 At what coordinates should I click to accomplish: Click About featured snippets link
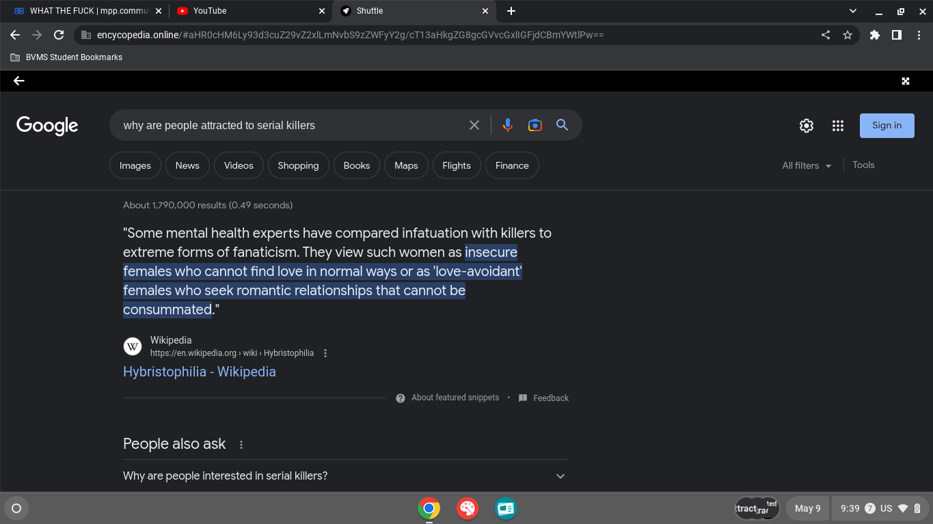[x=455, y=398]
